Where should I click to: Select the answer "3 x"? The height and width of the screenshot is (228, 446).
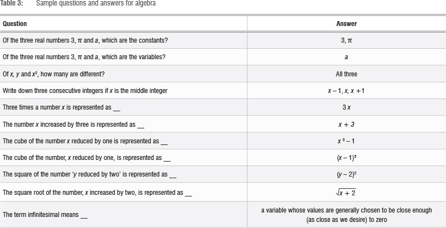(x=346, y=107)
